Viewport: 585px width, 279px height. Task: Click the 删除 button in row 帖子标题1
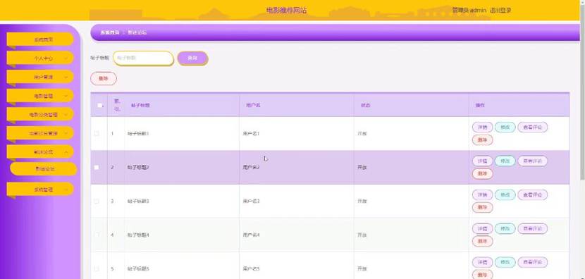[x=482, y=140]
